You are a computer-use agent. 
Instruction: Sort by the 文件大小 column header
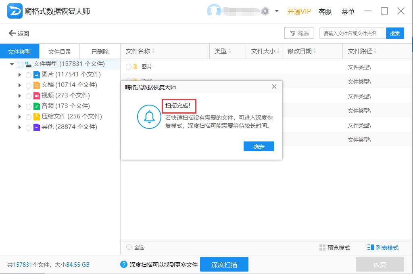tap(264, 51)
